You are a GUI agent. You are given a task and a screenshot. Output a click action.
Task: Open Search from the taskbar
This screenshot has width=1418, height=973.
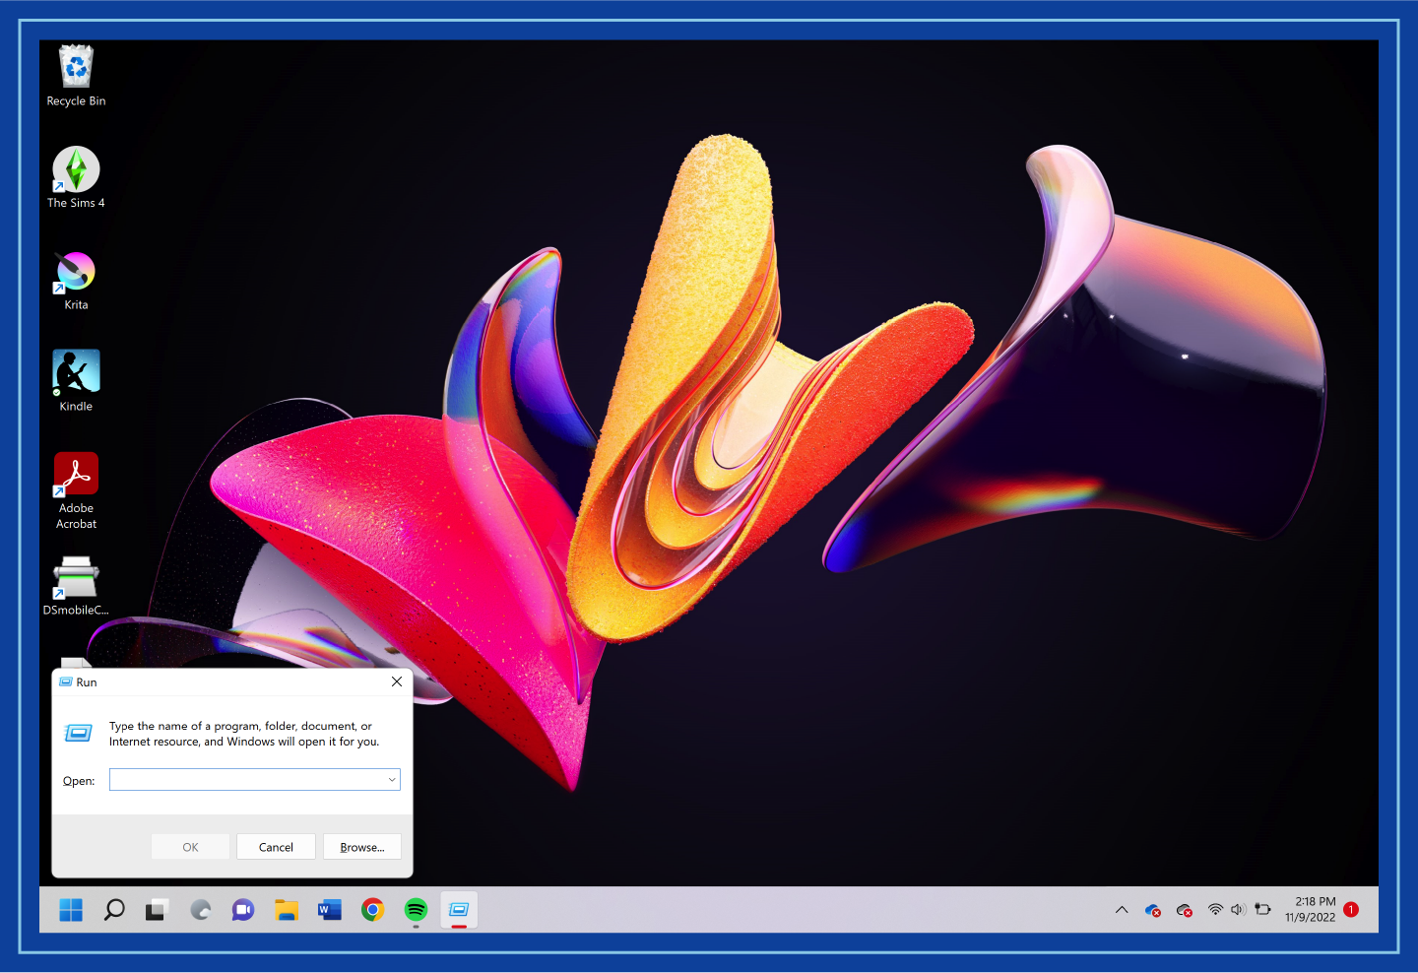[113, 909]
